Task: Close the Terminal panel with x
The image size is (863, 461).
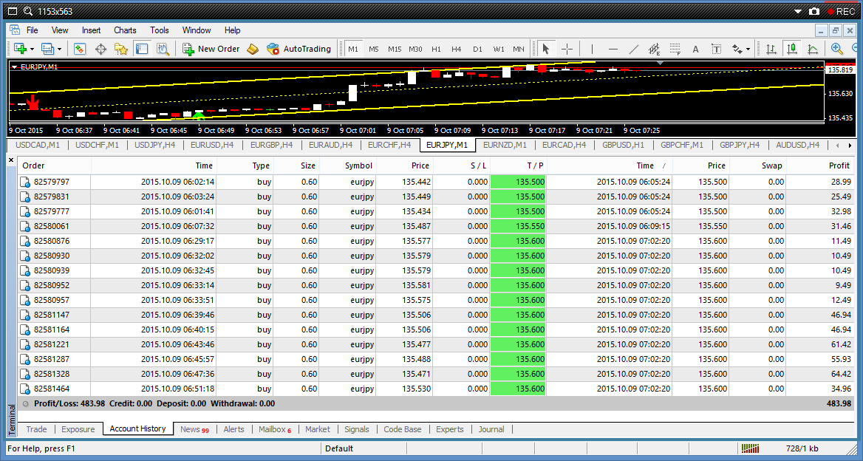Action: tap(11, 160)
